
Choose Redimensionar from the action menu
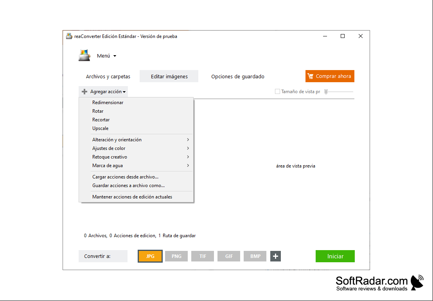click(x=136, y=103)
